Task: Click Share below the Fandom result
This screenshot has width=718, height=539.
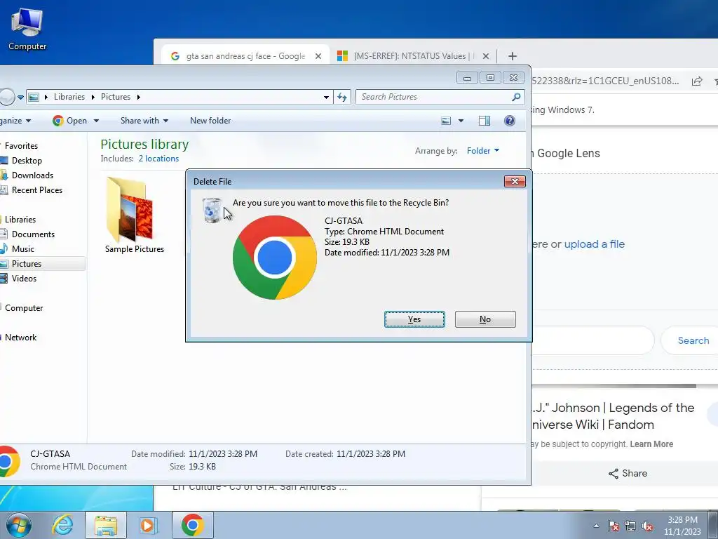Action: tap(628, 474)
